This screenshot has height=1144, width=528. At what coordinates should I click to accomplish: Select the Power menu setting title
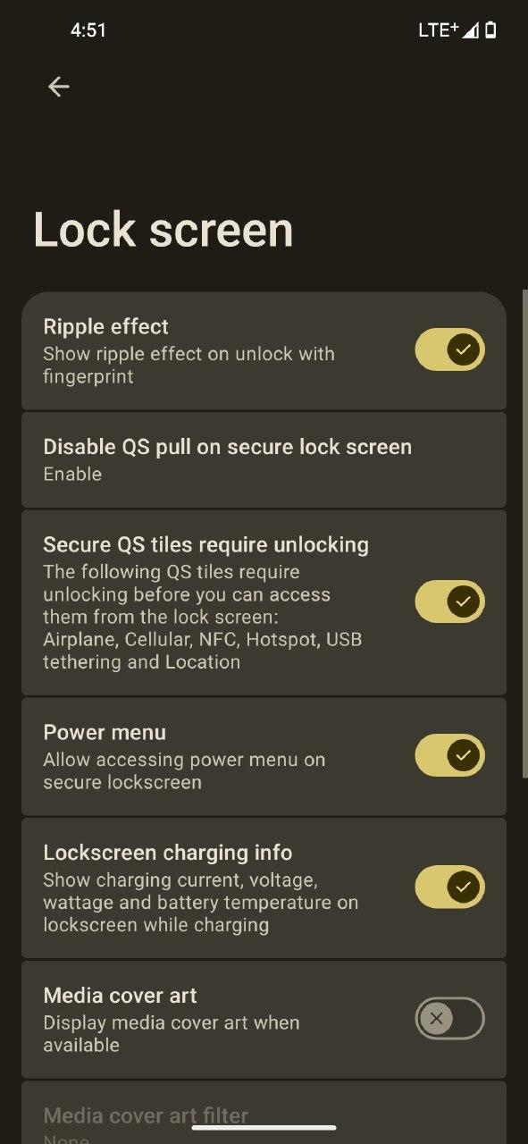(x=105, y=732)
